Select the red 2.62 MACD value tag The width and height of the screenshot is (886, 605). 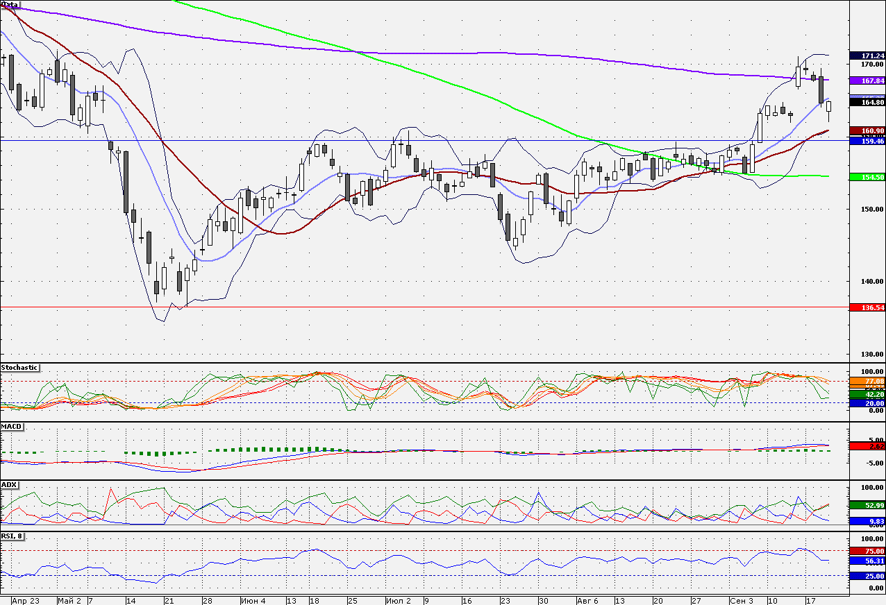[867, 446]
